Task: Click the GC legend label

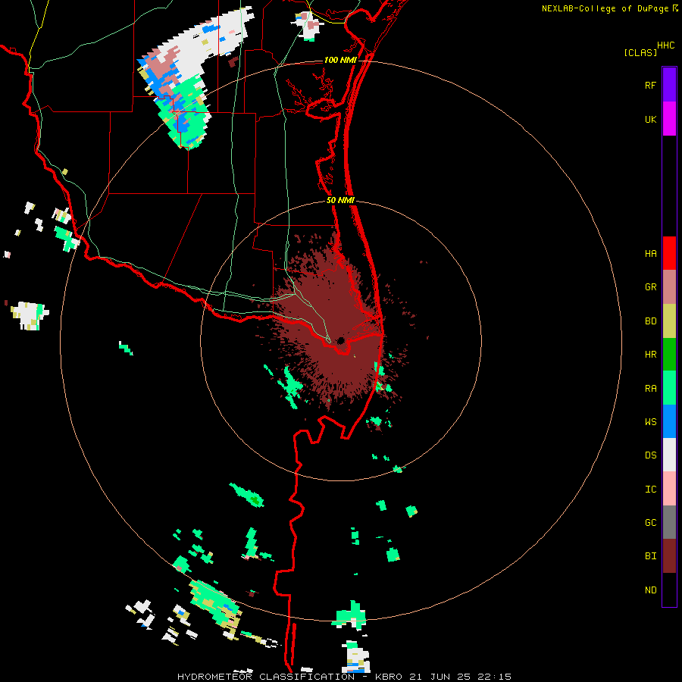Action: [x=650, y=523]
